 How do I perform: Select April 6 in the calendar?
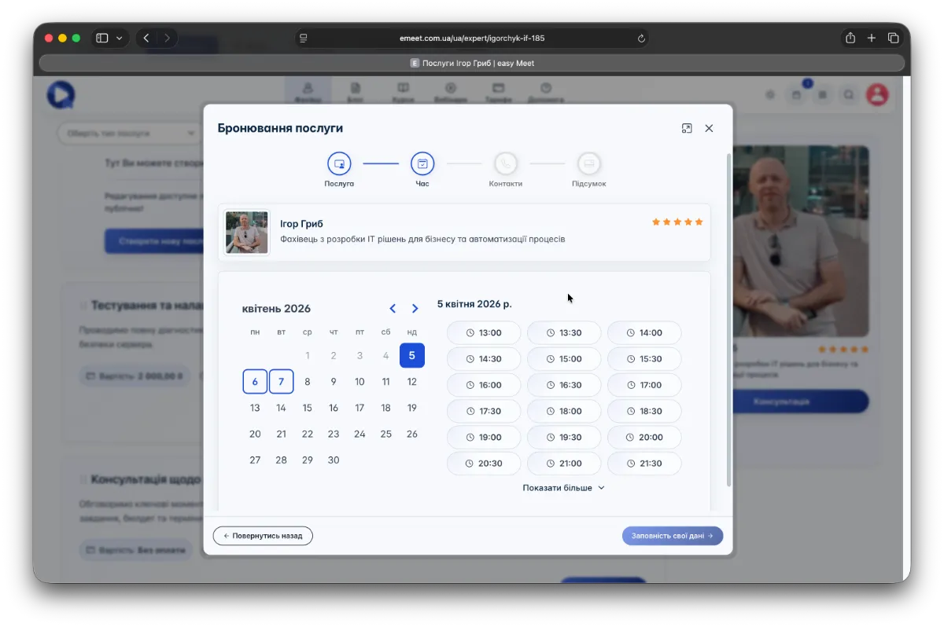(x=255, y=382)
